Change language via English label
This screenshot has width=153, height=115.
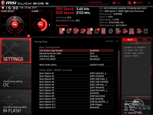(139, 3)
